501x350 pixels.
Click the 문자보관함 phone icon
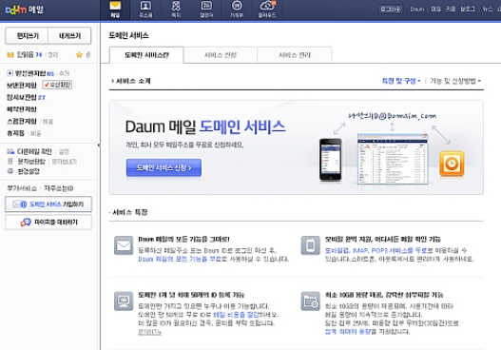point(10,161)
